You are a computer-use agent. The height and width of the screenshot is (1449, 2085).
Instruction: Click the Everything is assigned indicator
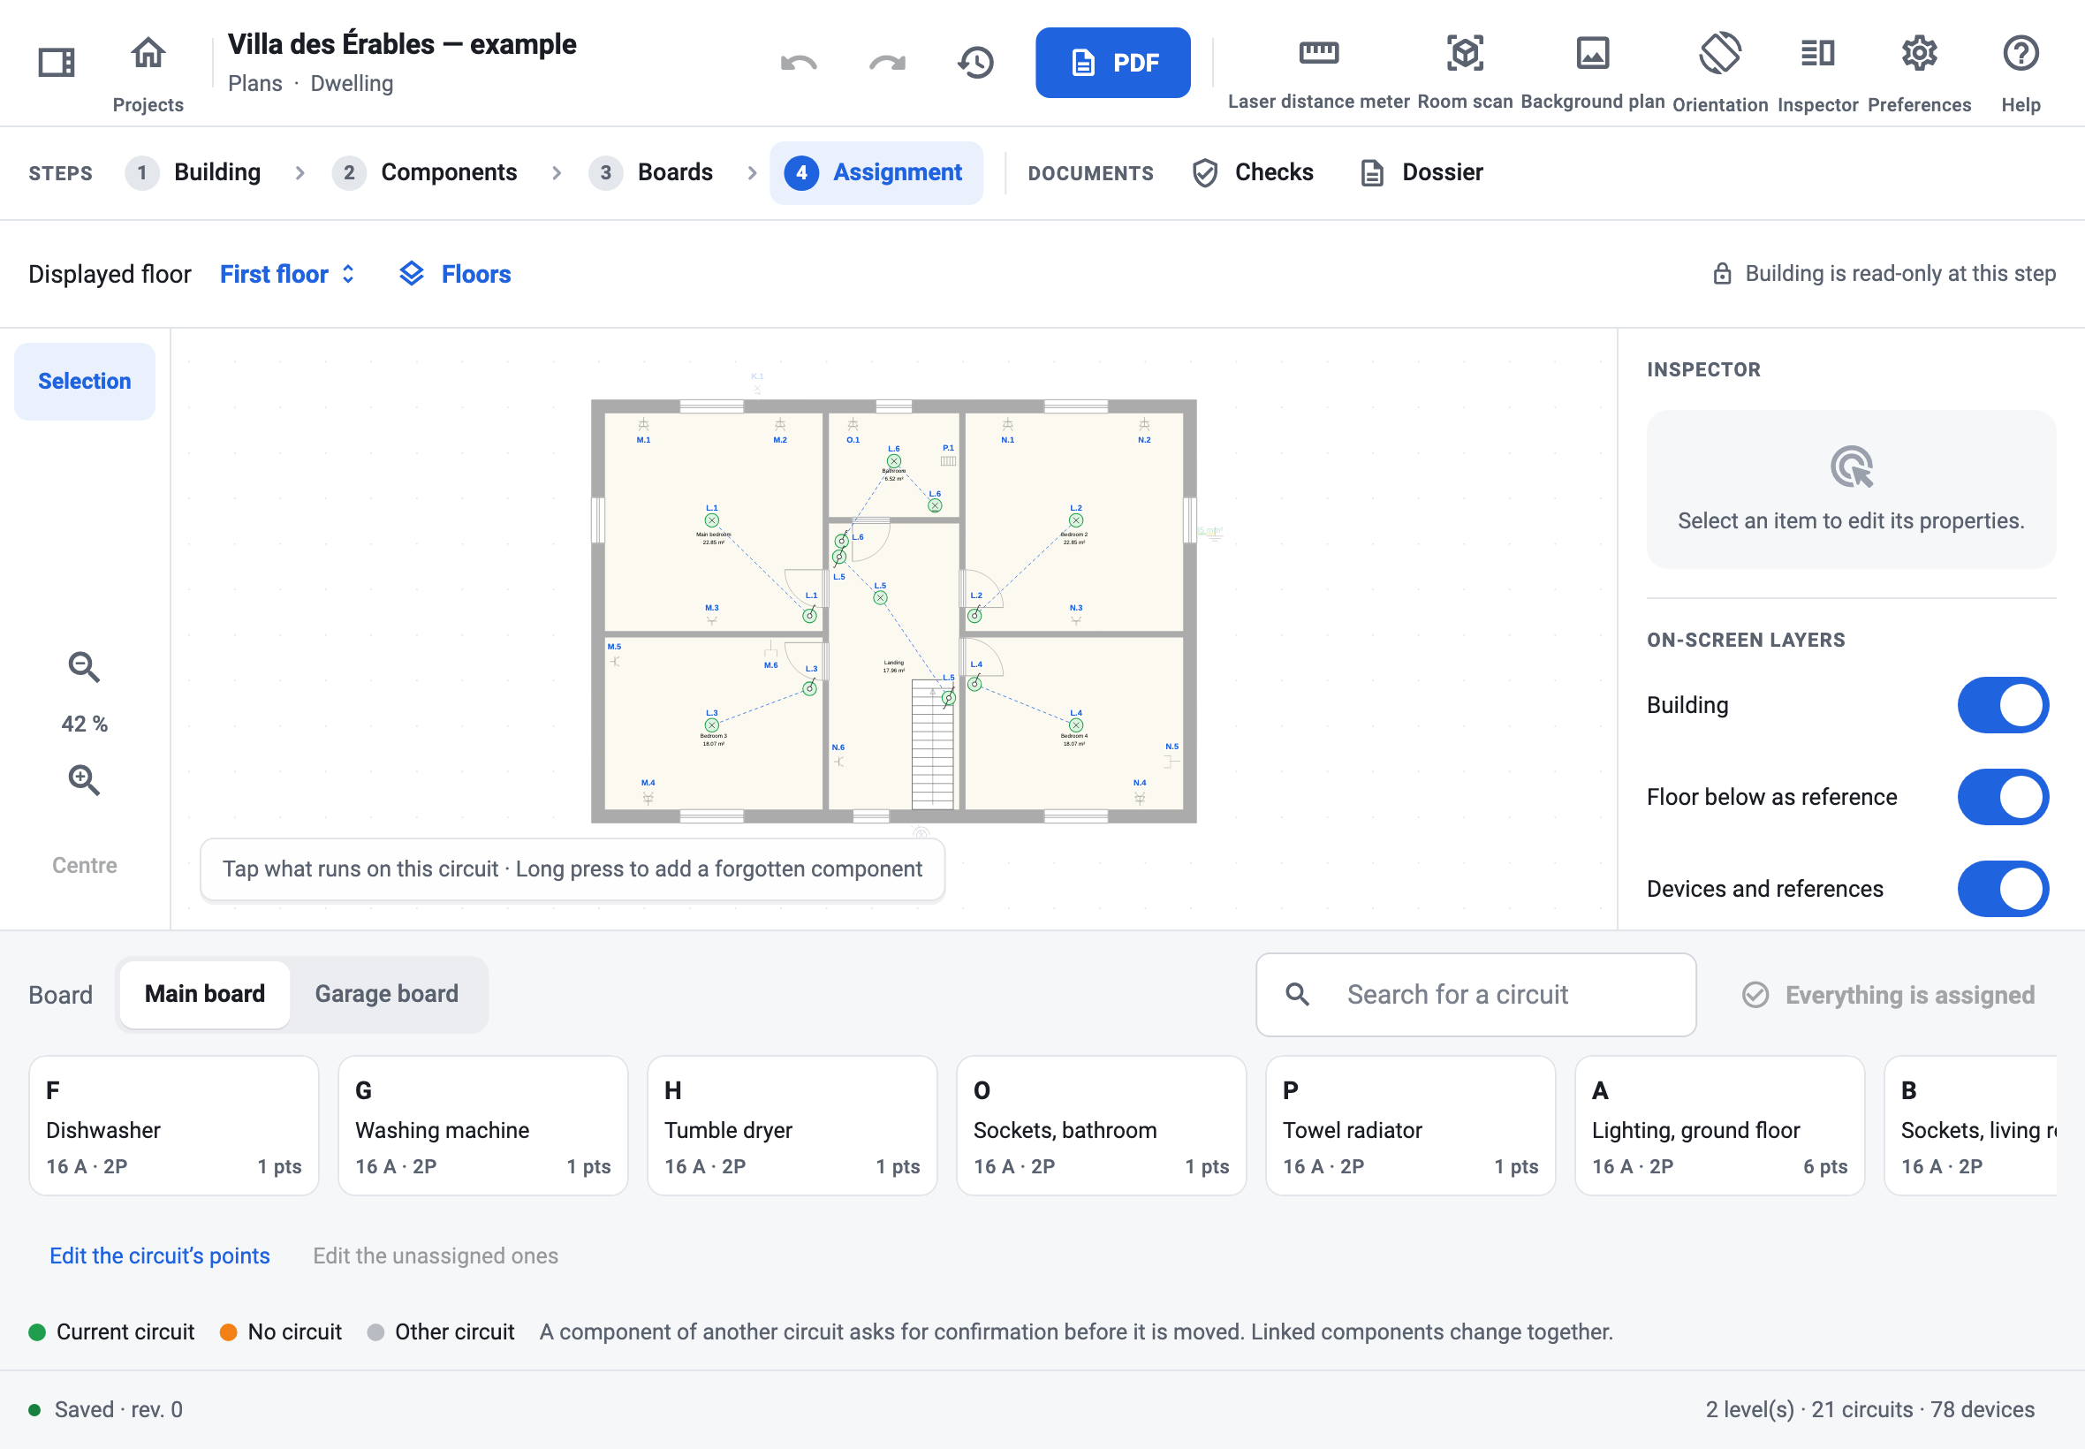tap(1889, 995)
